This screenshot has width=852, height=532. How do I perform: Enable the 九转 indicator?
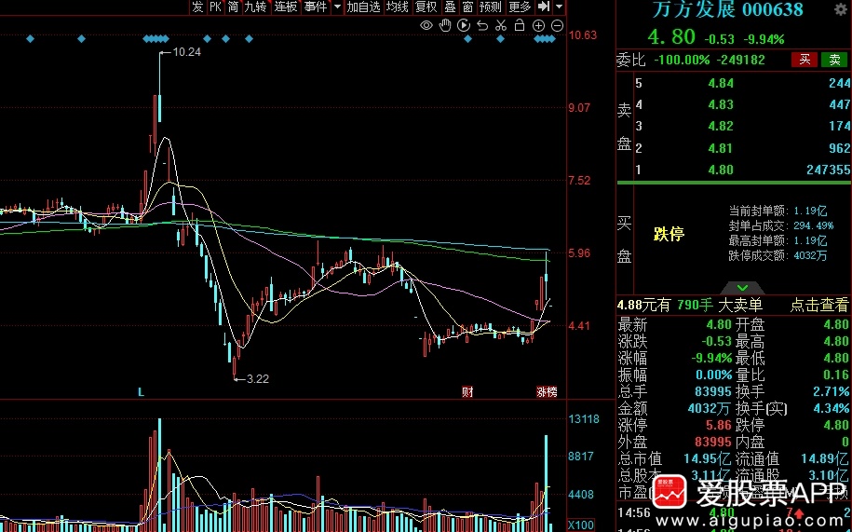tap(255, 7)
